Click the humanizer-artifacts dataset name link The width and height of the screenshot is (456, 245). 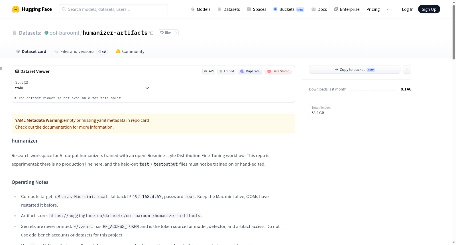[115, 33]
